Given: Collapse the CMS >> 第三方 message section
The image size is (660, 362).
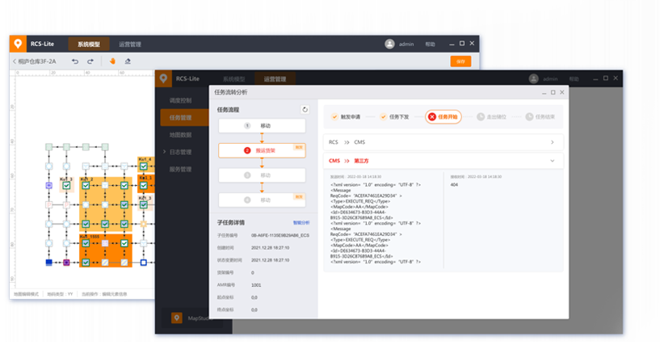Looking at the screenshot, I should coord(552,161).
